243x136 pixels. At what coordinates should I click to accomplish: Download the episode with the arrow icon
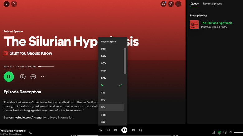pos(23,77)
